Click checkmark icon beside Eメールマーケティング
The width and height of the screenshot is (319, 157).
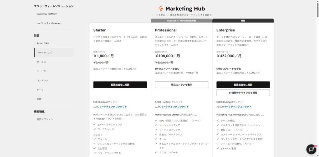coord(95,125)
